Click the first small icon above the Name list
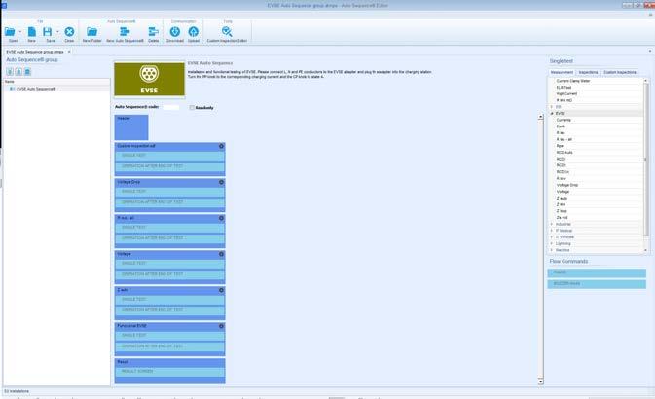655x399 pixels. [10, 72]
